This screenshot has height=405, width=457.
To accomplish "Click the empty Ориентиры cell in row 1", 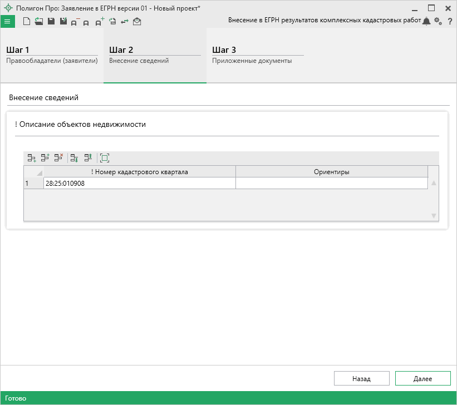I will (331, 183).
